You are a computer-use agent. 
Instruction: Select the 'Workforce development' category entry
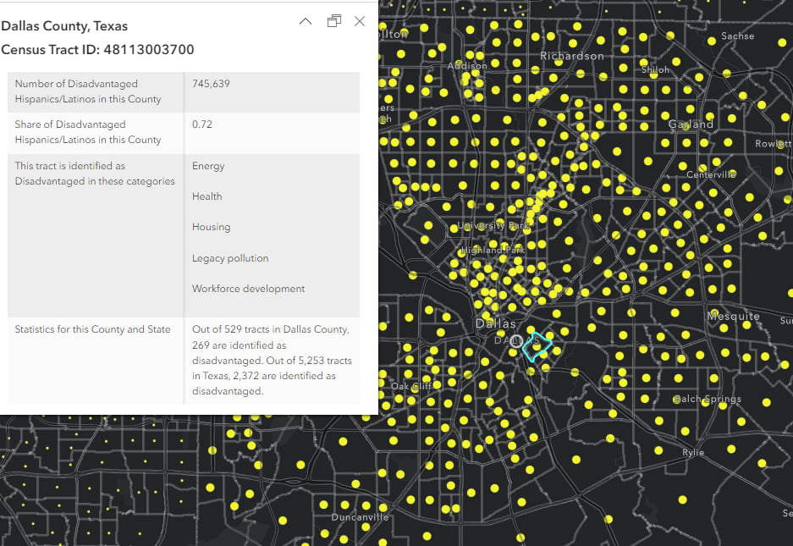click(248, 289)
